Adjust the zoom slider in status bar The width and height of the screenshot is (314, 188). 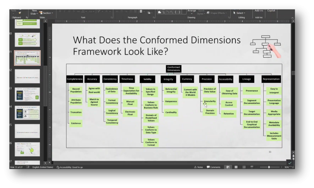(x=269, y=167)
